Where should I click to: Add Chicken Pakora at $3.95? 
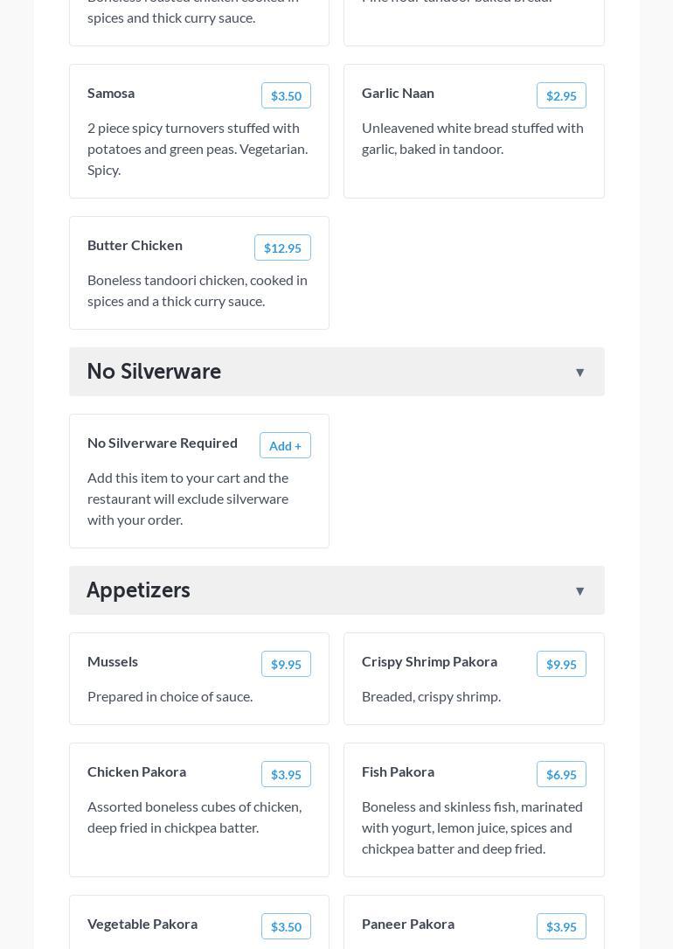click(x=286, y=775)
